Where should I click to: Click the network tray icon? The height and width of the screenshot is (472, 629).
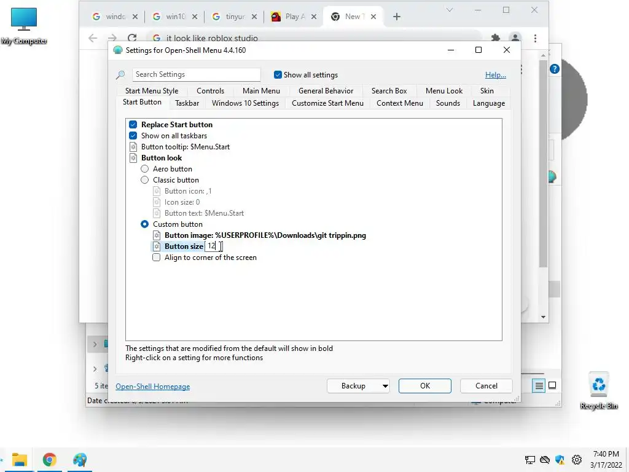tap(529, 460)
